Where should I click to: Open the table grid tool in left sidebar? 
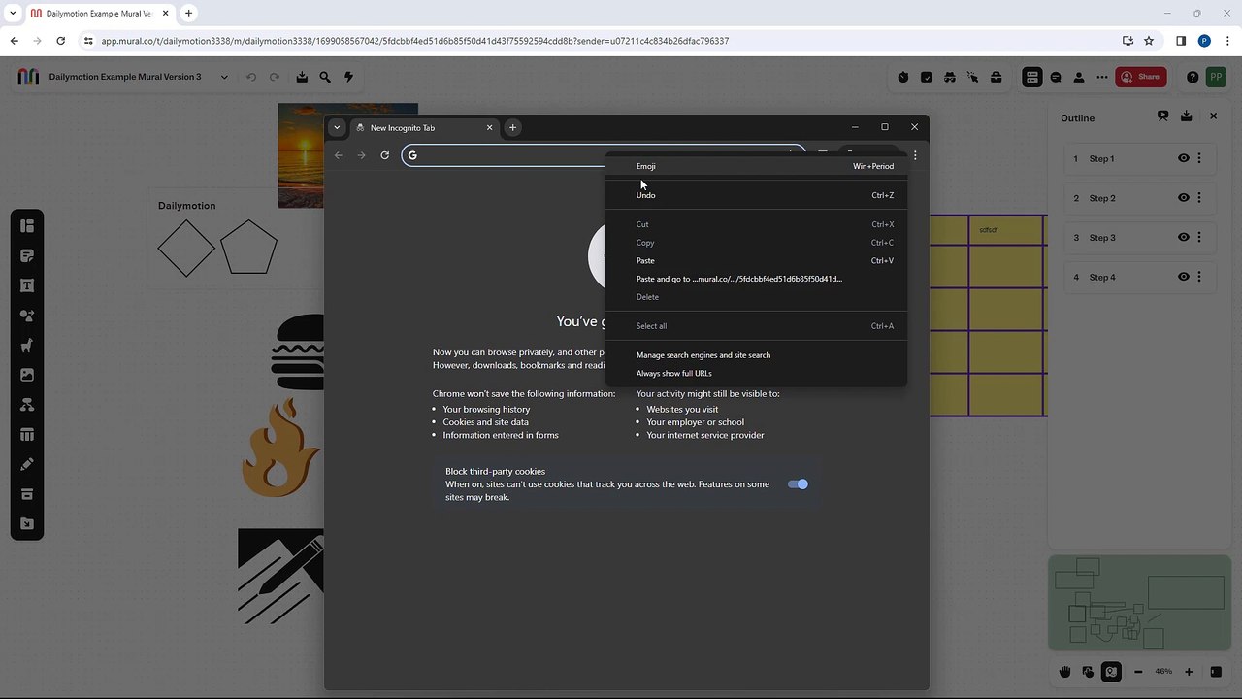(27, 435)
